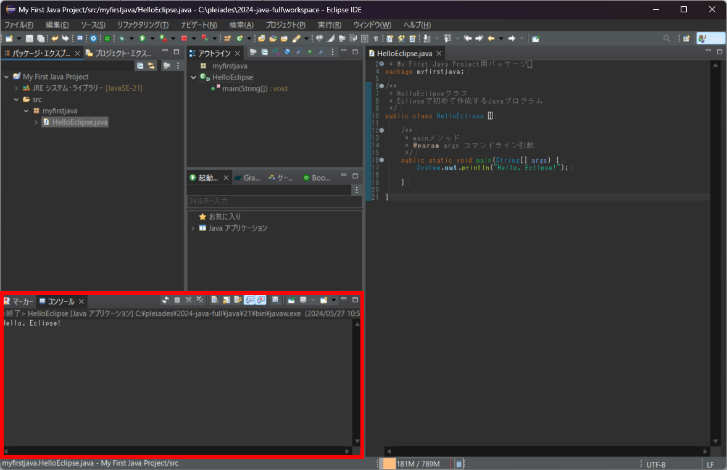
Task: Close the コンソール tab
Action: 81,301
